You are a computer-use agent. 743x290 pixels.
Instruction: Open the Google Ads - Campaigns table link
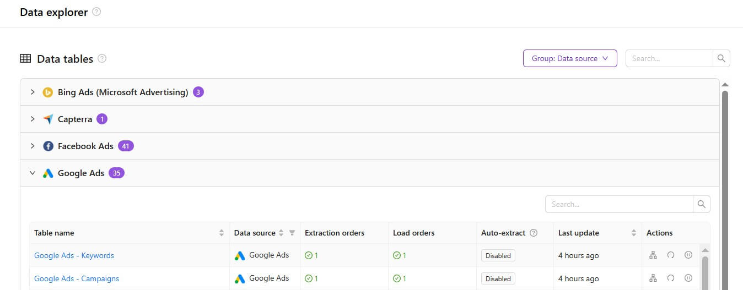pyautogui.click(x=77, y=278)
